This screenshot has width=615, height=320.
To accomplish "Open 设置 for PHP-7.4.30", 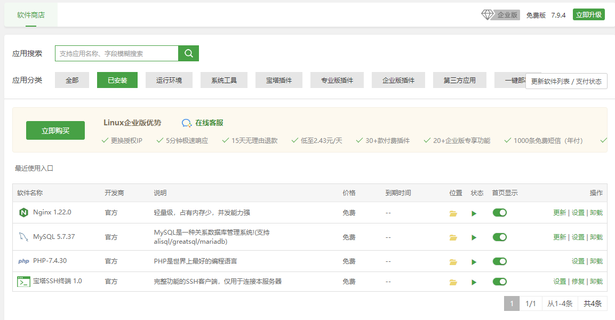I will click(578, 261).
